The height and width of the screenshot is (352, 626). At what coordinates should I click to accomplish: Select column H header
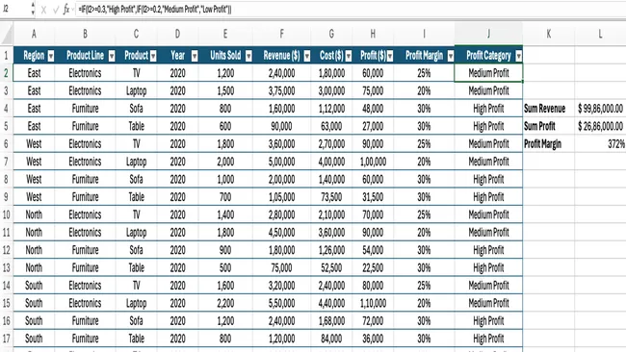pyautogui.click(x=373, y=35)
